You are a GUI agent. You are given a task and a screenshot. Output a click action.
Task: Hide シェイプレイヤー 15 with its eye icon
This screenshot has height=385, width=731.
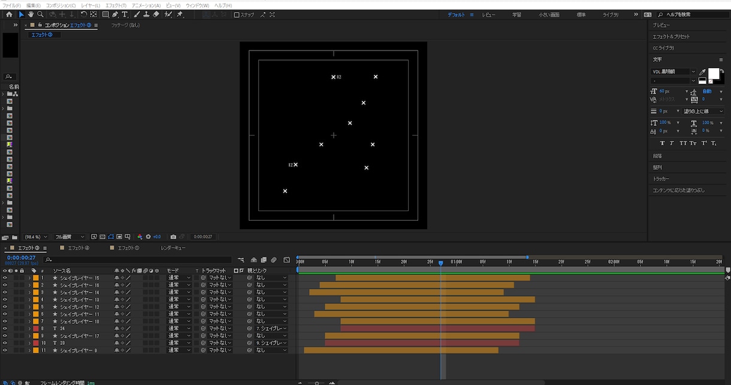[x=5, y=278]
